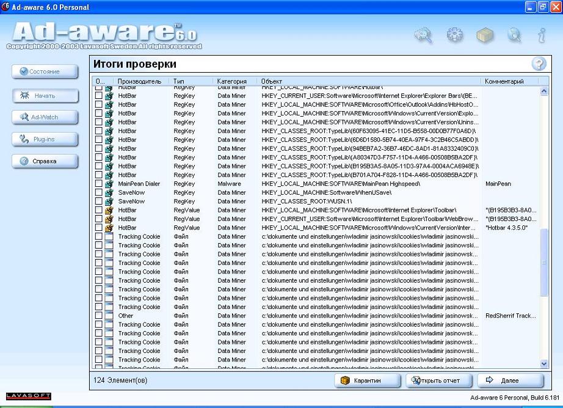Image resolution: width=563 pixels, height=408 pixels.
Task: Click the Ad-aware icon in the title bar
Action: pyautogui.click(x=5, y=7)
